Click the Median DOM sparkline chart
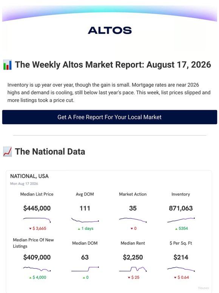Image resolution: width=219 pixels, height=293 pixels. click(85, 269)
